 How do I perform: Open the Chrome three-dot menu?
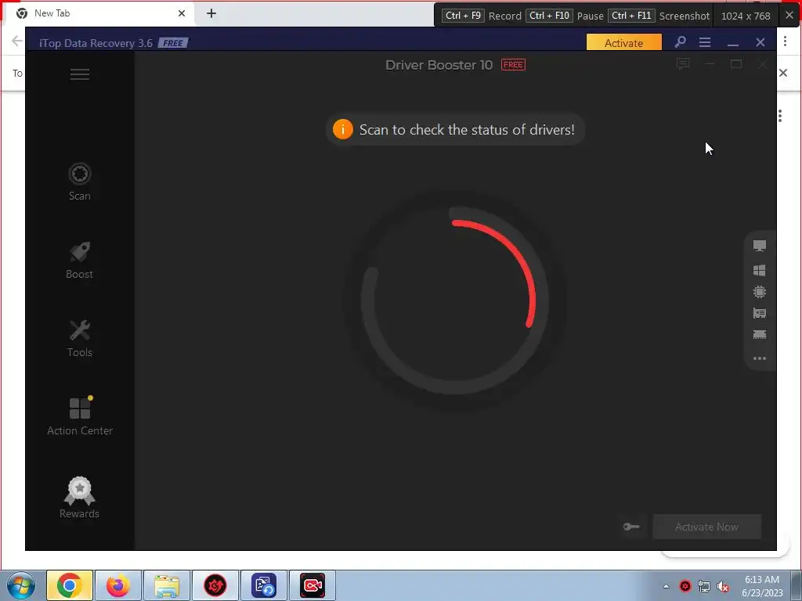click(785, 41)
